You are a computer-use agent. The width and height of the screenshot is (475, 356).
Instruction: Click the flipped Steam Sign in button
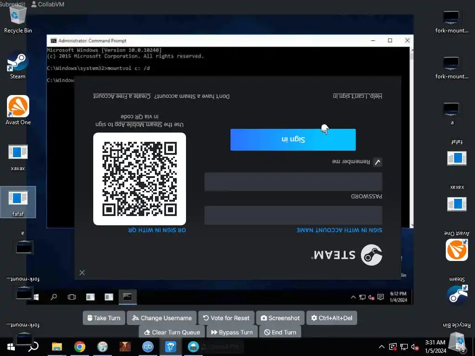tap(293, 140)
